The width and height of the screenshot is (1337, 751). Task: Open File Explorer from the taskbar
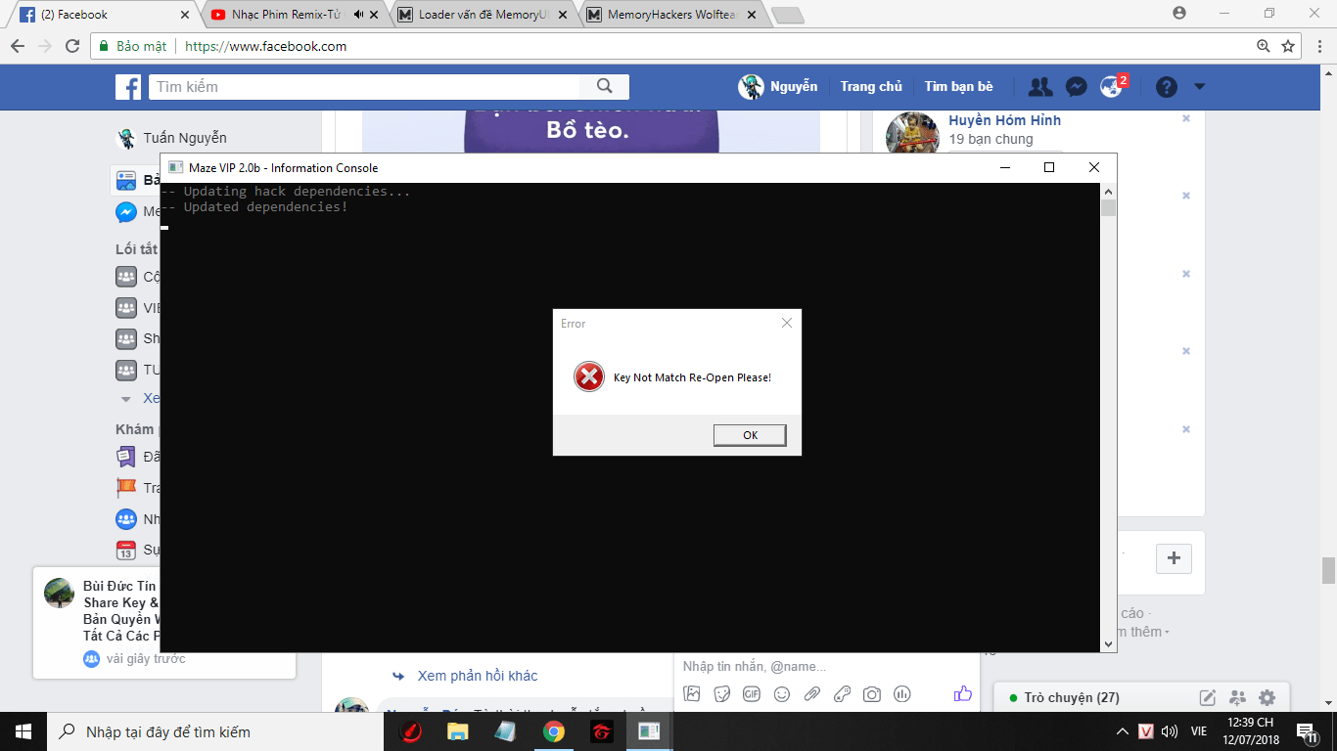coord(457,731)
